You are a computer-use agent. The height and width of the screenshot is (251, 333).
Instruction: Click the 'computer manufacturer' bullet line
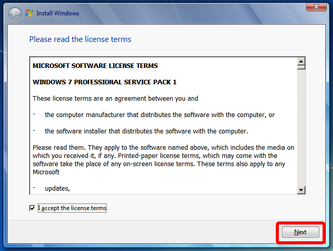point(160,115)
